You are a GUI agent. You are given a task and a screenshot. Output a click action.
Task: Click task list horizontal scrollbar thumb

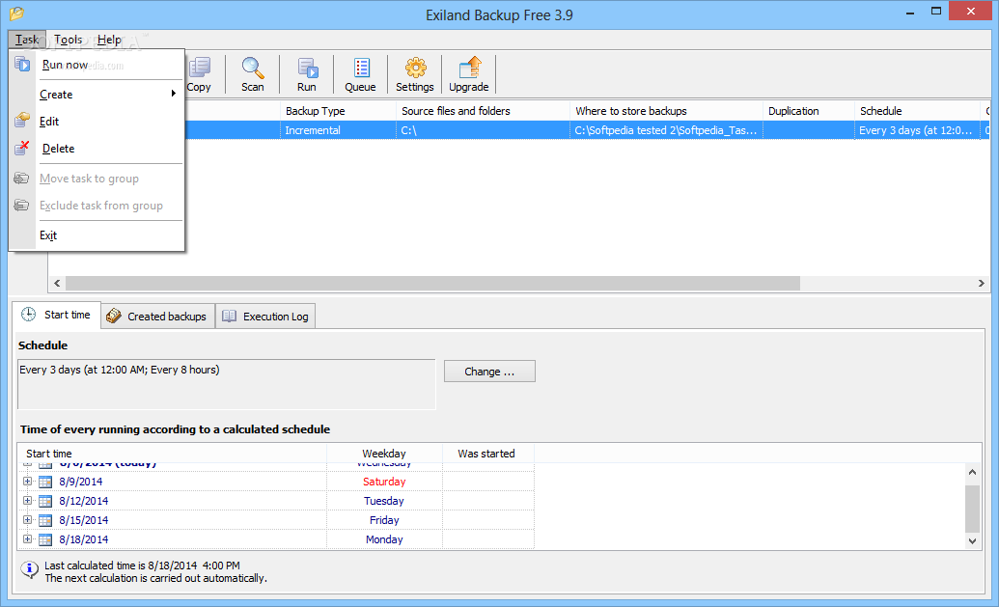(432, 283)
